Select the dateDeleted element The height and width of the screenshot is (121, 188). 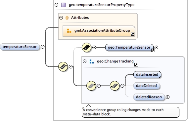(x=147, y=86)
